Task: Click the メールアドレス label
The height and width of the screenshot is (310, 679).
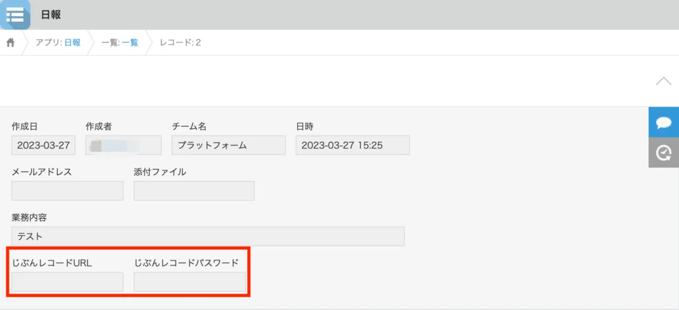Action: pos(41,172)
